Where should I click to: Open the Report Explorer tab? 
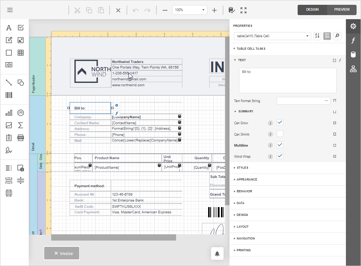(x=353, y=69)
